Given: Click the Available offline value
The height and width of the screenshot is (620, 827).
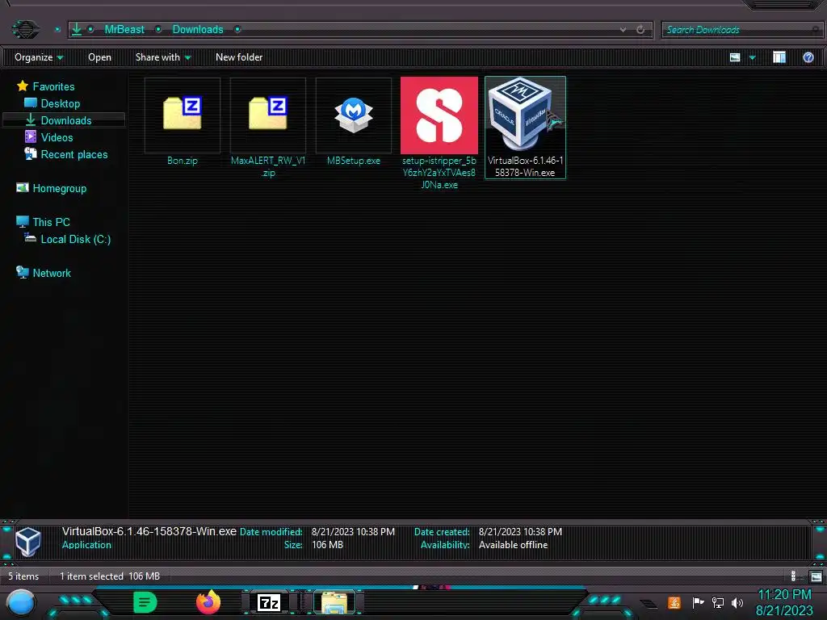Looking at the screenshot, I should 513,545.
